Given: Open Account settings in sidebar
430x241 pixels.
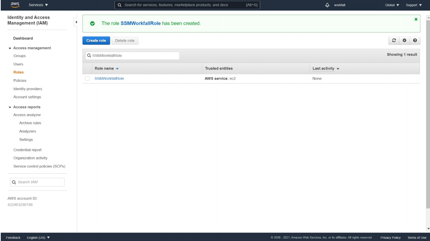Looking at the screenshot, I should tap(27, 97).
